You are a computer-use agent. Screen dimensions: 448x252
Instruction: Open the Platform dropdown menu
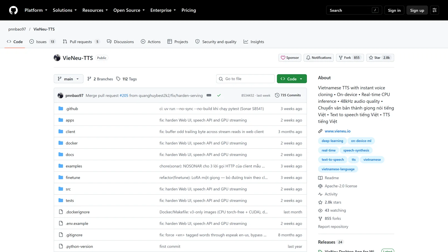coord(36,10)
